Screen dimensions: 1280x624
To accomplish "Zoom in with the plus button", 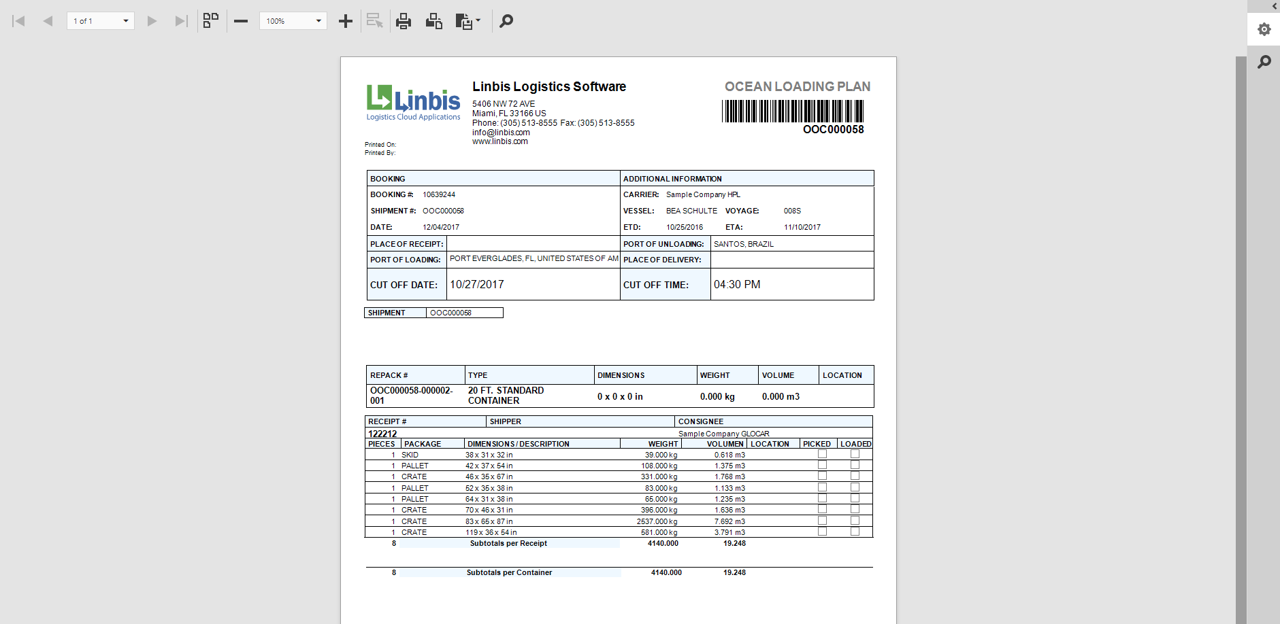I will pos(346,21).
